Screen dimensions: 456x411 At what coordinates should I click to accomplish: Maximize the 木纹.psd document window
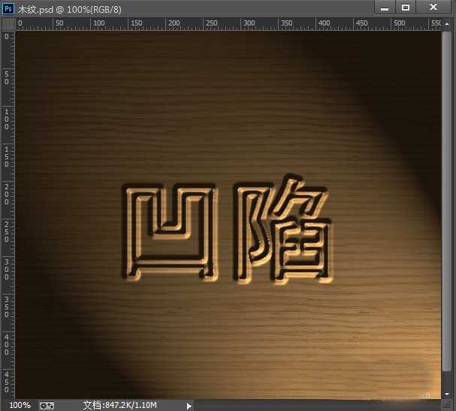coord(406,8)
